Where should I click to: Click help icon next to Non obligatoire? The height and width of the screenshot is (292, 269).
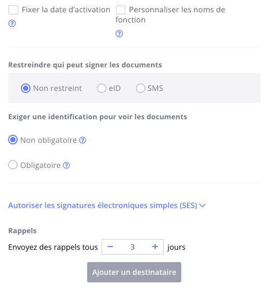click(83, 140)
